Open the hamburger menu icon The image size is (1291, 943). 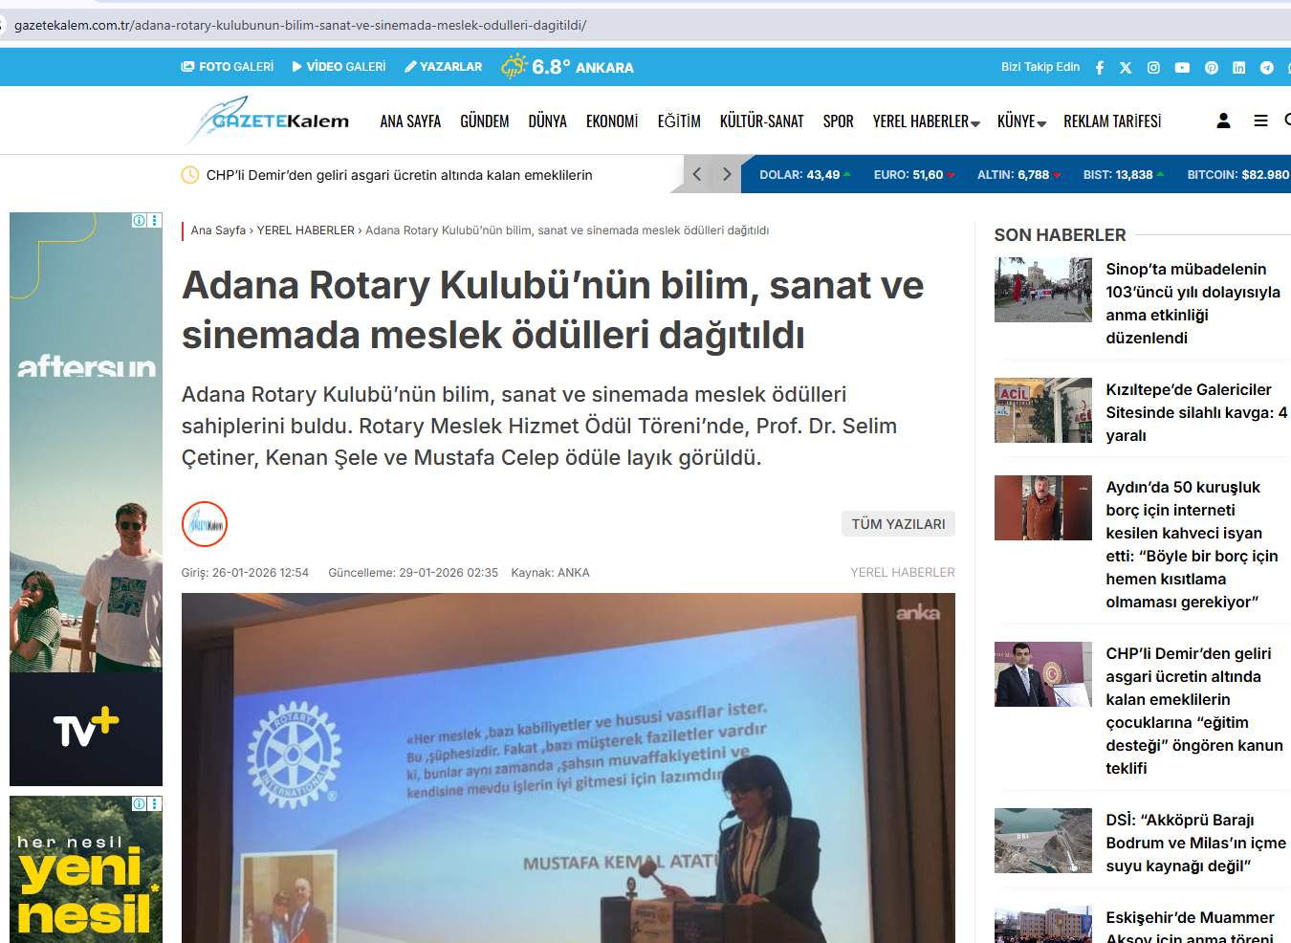coord(1260,121)
